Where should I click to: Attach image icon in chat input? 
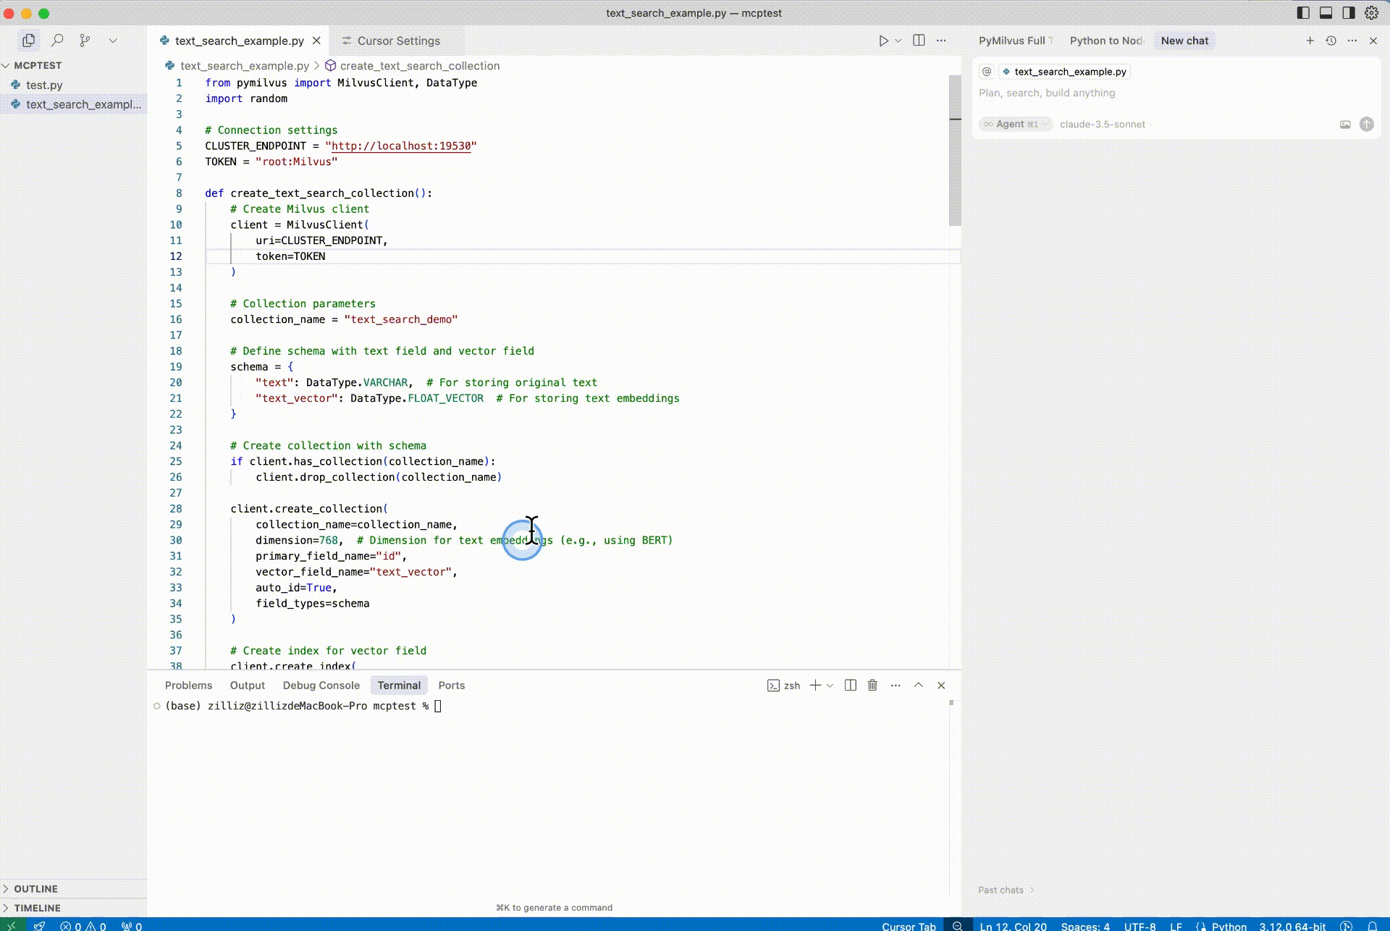coord(1345,125)
